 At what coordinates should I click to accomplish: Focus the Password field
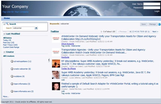point(152,8)
